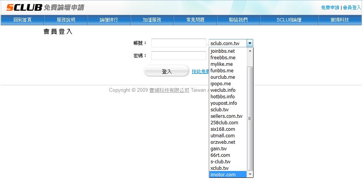Choose sclub.tw from the list
Image resolution: width=363 pixels, height=192 pixels.
point(228,109)
